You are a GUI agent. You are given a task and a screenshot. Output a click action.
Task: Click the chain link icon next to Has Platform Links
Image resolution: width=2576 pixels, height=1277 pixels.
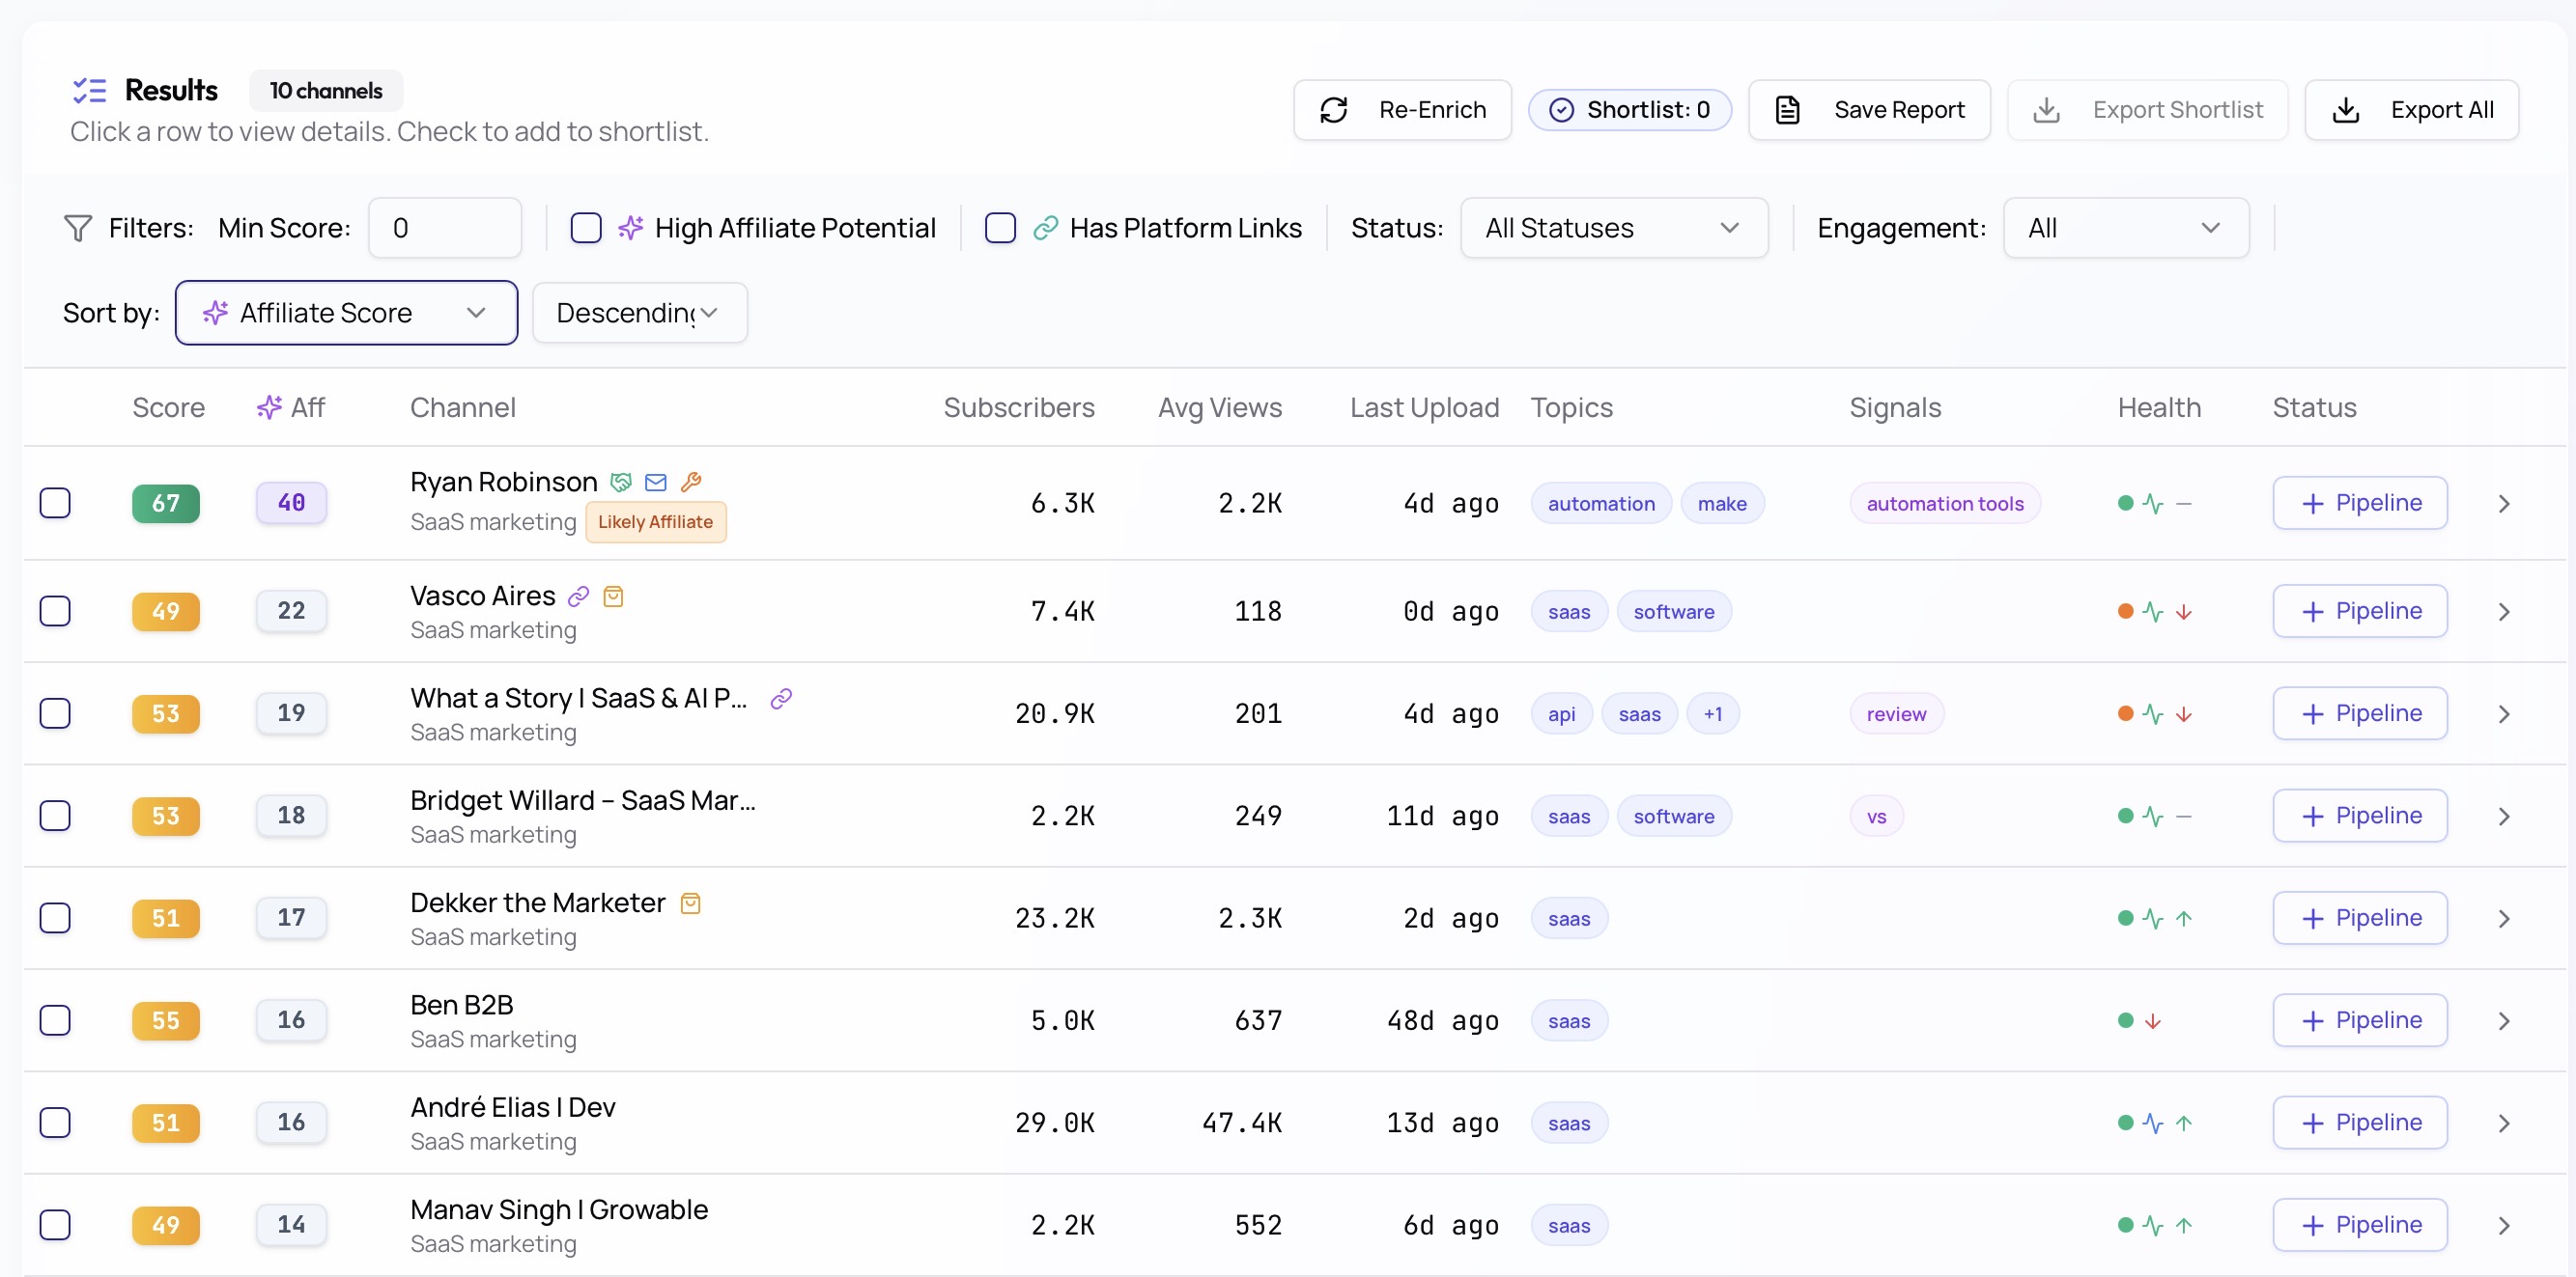point(1045,229)
